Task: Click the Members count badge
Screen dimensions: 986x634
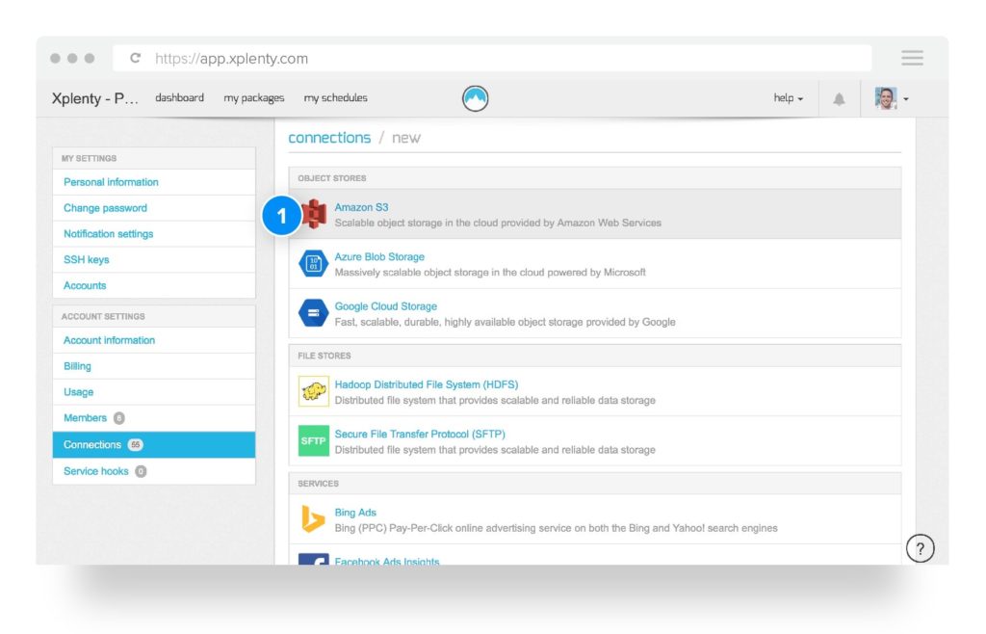Action: click(118, 417)
